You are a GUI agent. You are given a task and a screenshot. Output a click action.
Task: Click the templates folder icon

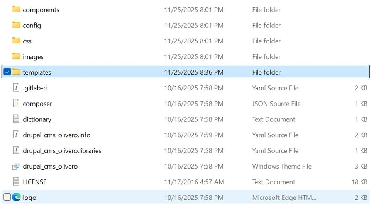click(x=16, y=72)
